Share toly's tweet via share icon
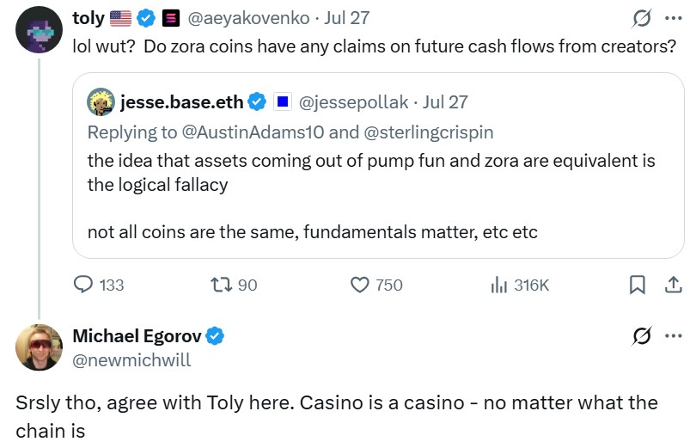This screenshot has width=696, height=448. 674,285
